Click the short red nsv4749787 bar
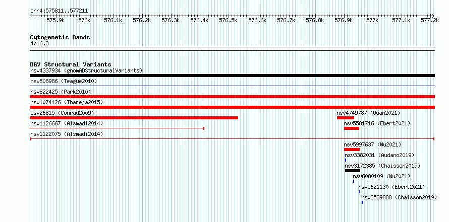449x222 pixels. [346, 118]
